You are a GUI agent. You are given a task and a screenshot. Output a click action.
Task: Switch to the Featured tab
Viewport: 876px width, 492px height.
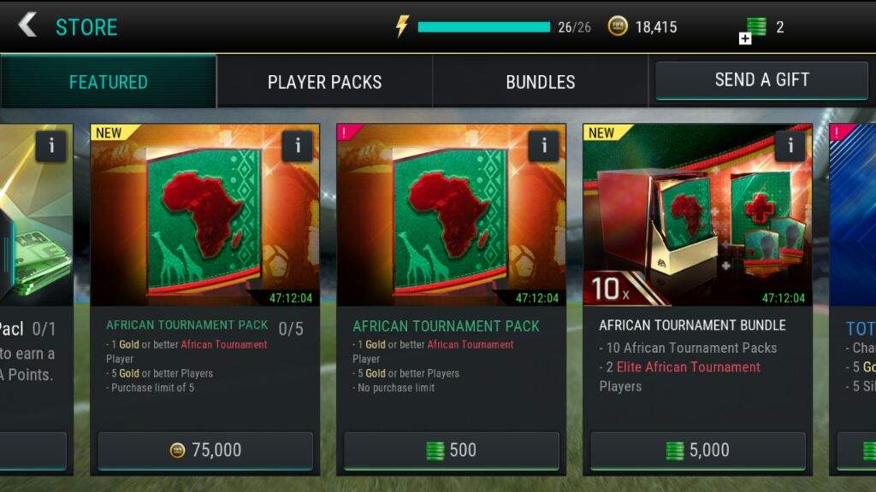click(x=108, y=81)
